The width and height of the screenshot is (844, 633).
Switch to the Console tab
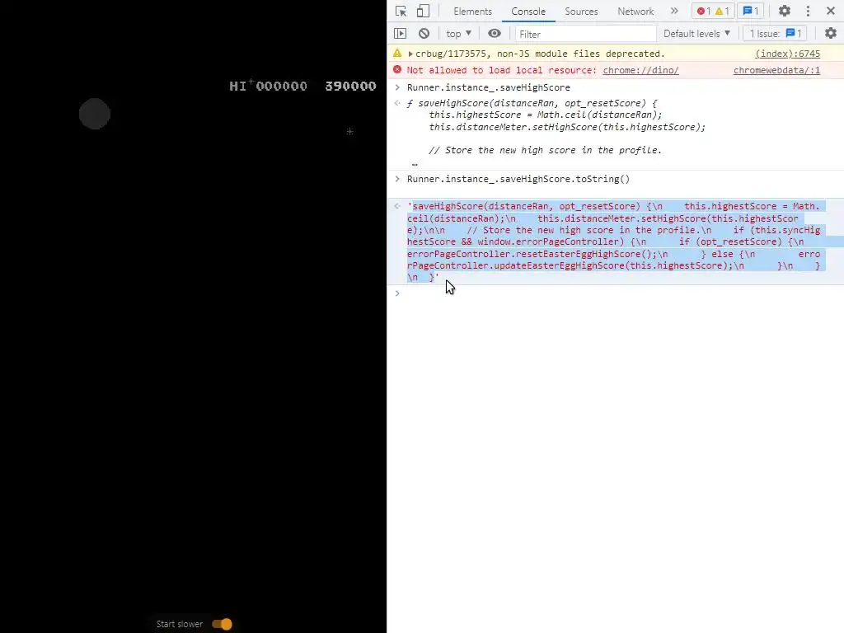(x=528, y=12)
